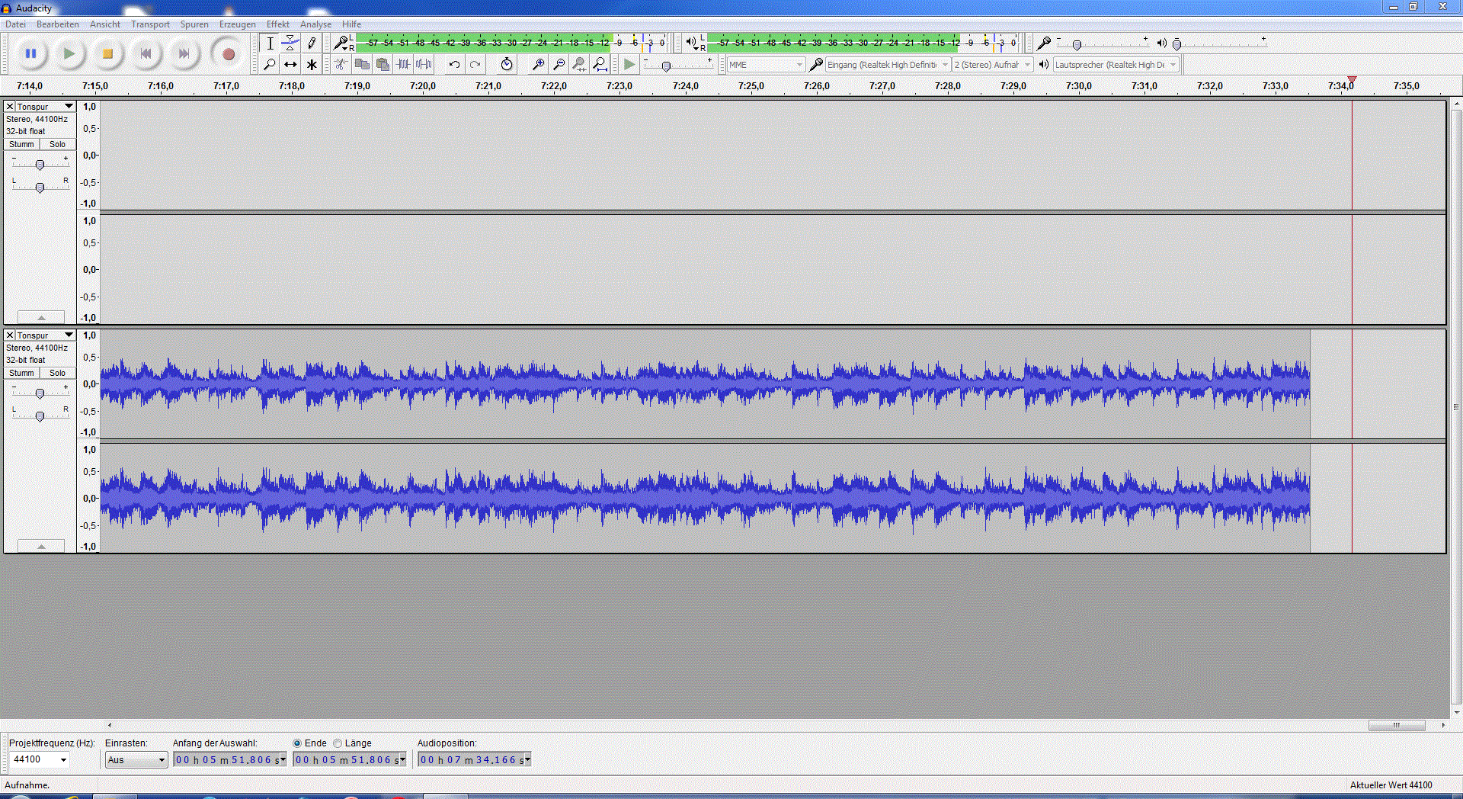1463x799 pixels.
Task: Click the Fit Project zoom icon
Action: click(x=600, y=65)
